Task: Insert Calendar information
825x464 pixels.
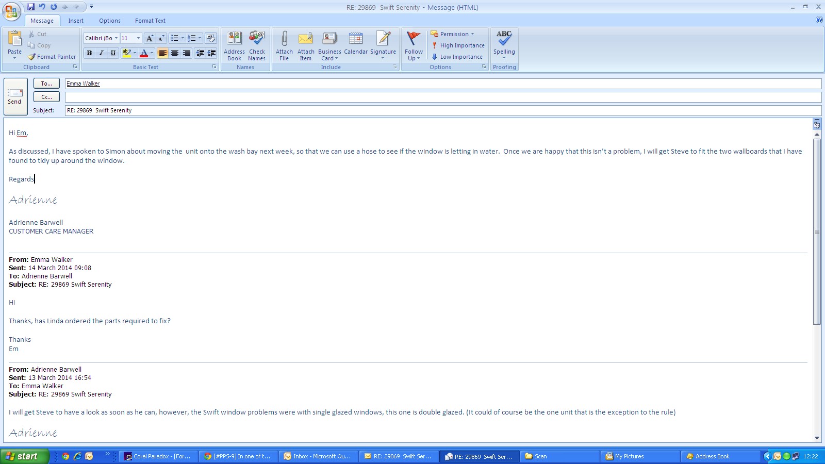Action: click(356, 43)
